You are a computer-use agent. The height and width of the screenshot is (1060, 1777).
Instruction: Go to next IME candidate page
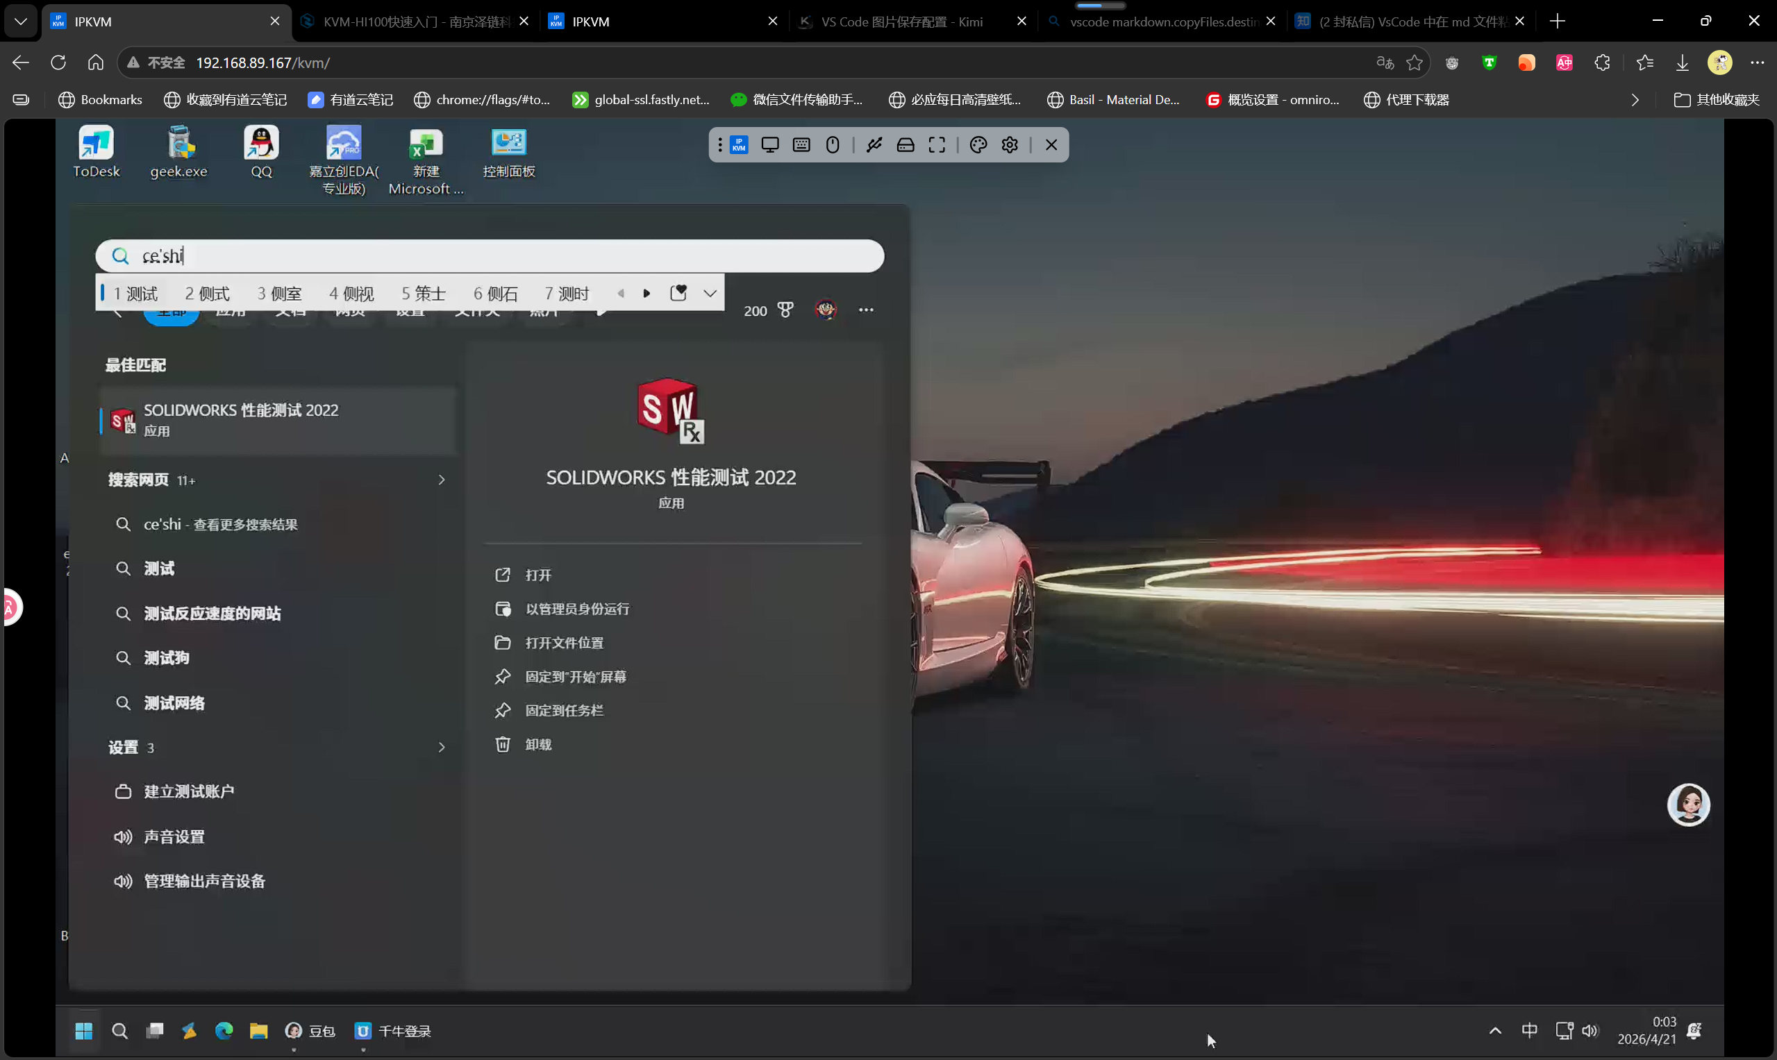tap(646, 294)
